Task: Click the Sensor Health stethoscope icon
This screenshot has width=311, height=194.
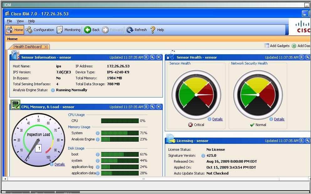Action: pyautogui.click(x=171, y=55)
